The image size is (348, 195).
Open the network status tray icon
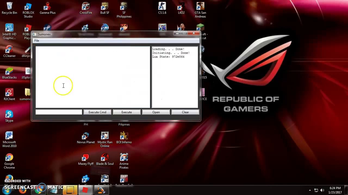tap(316, 190)
